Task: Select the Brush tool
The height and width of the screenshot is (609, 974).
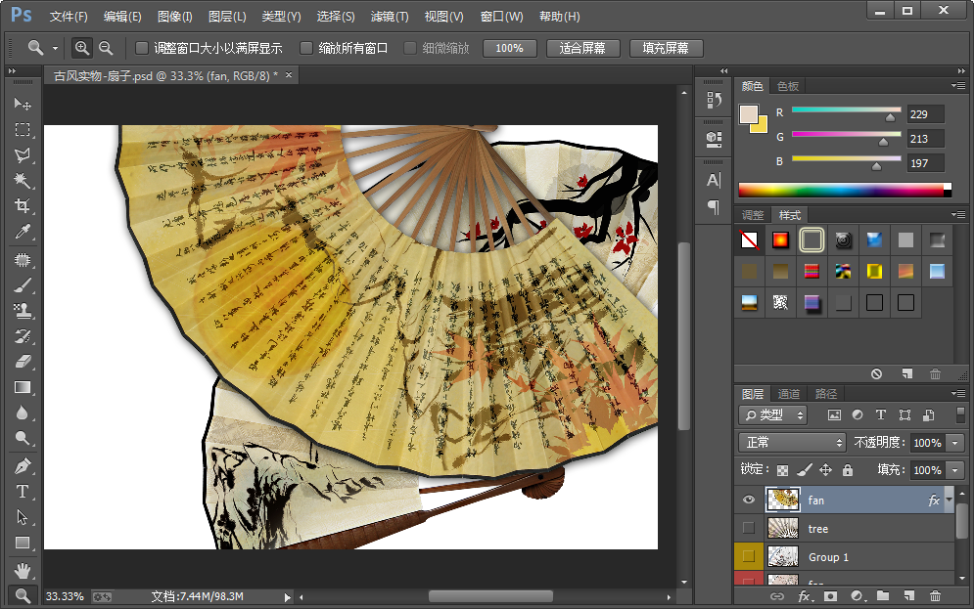Action: [x=22, y=285]
